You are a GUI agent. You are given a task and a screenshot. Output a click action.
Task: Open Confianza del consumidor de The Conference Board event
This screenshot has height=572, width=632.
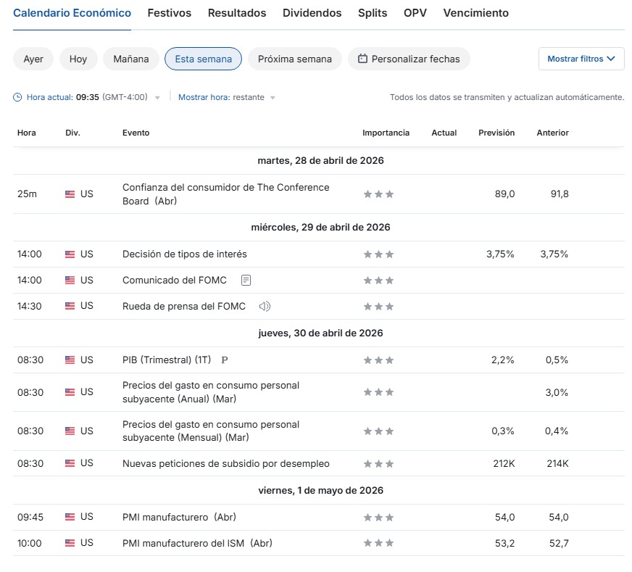pos(225,194)
